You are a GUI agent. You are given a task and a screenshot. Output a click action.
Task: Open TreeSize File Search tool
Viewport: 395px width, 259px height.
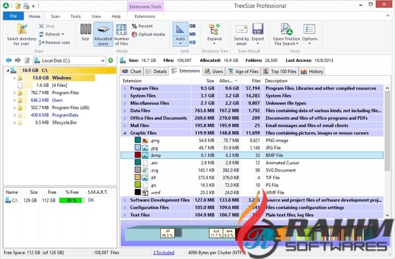tap(286, 34)
